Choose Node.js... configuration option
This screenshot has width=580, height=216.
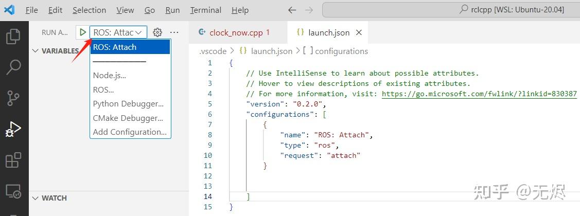[x=130, y=76]
